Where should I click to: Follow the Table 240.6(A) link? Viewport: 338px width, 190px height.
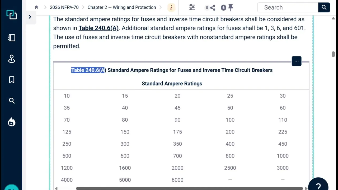pyautogui.click(x=98, y=28)
